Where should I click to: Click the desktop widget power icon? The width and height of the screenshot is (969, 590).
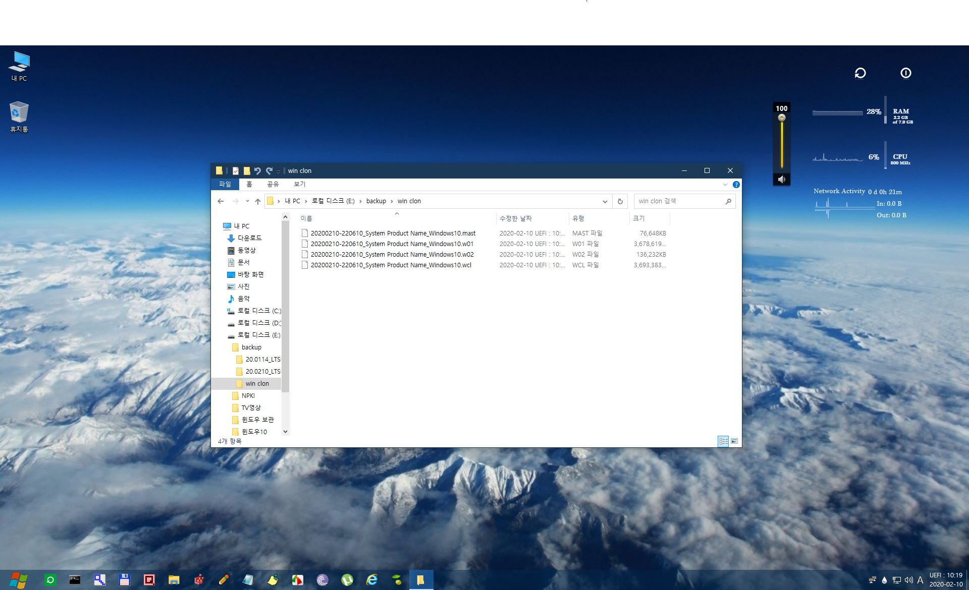[x=906, y=73]
